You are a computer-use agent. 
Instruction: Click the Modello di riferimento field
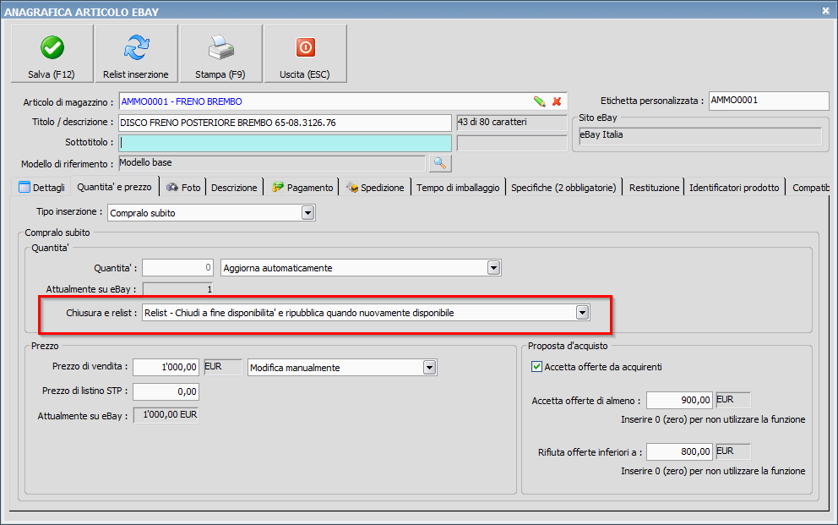[x=271, y=163]
